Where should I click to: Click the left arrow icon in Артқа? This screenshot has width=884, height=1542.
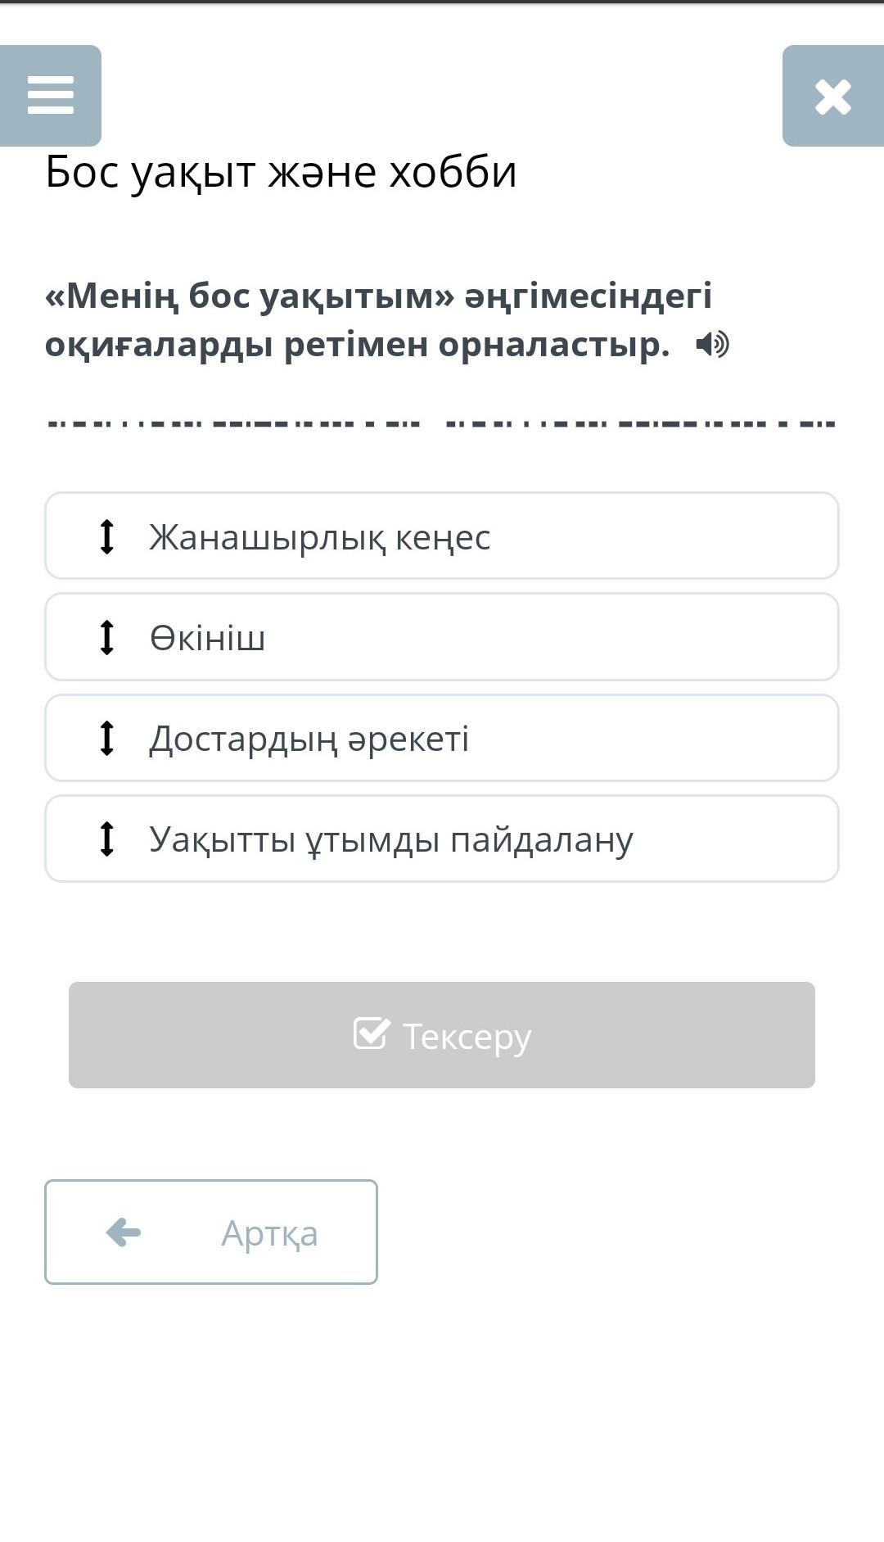pos(124,1232)
